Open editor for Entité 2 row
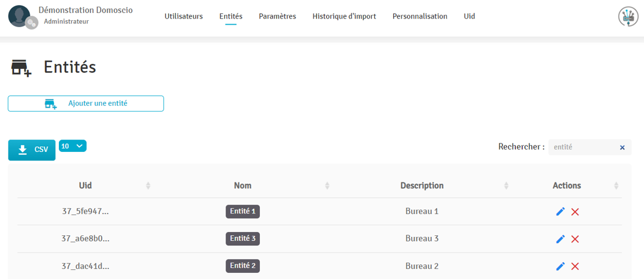This screenshot has height=279, width=644. click(560, 267)
